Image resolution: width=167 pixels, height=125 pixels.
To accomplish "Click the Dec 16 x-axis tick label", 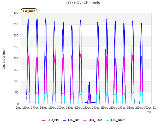I will click(x=21, y=108).
